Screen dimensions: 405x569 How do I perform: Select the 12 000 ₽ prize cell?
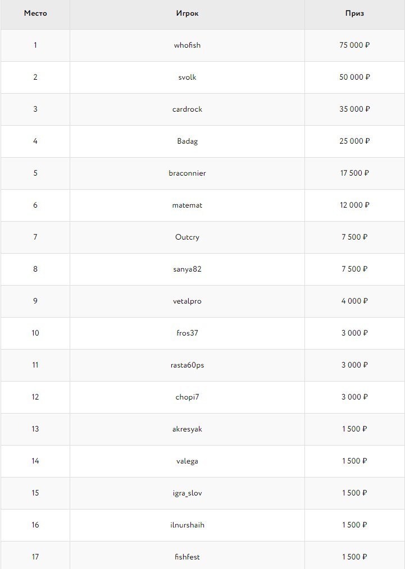354,205
